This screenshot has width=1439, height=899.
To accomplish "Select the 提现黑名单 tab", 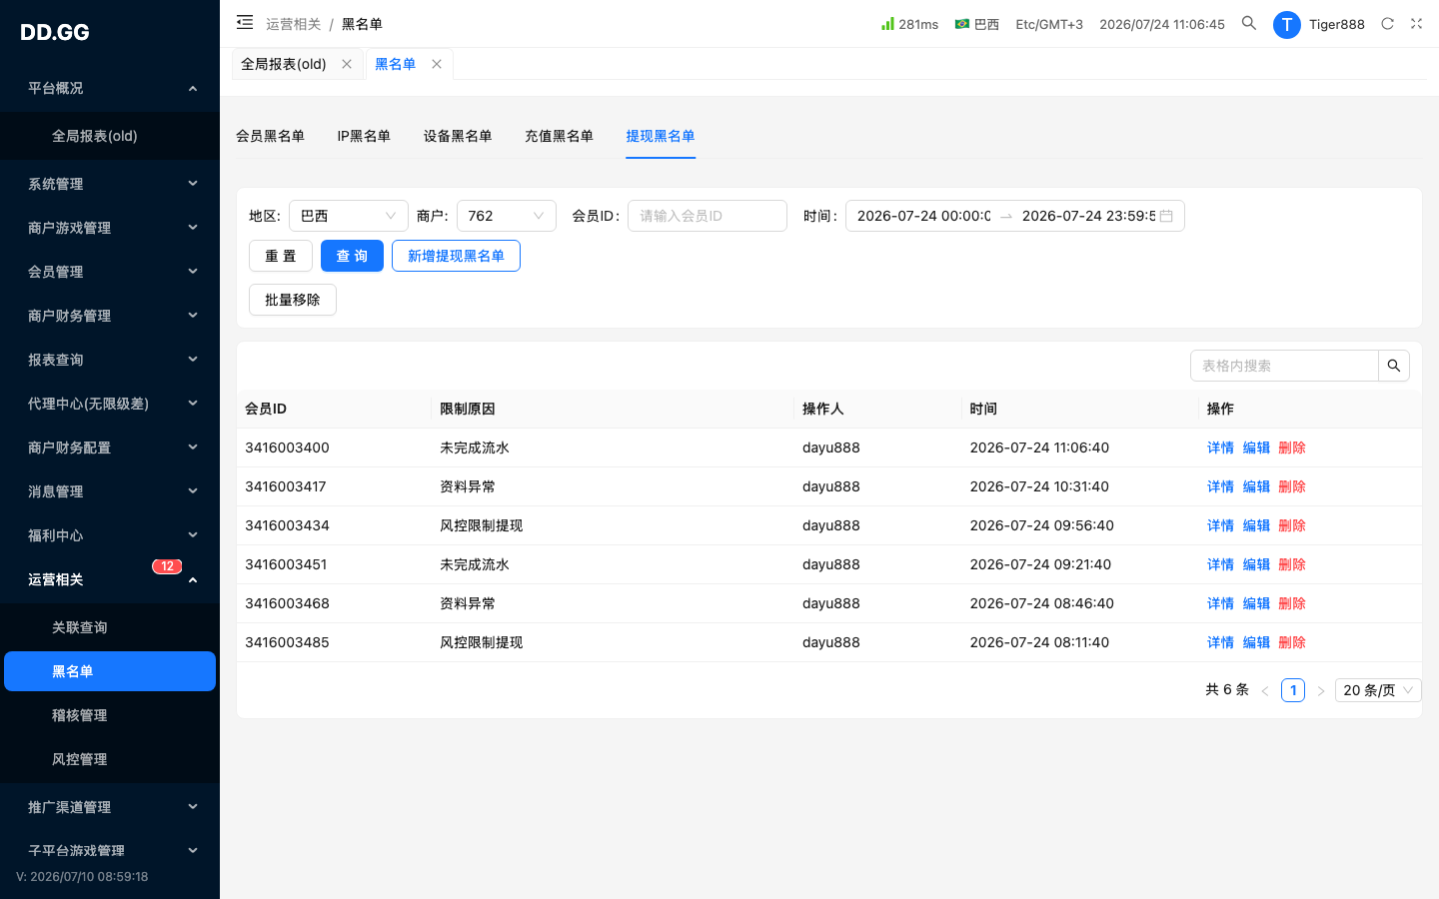I will (661, 136).
